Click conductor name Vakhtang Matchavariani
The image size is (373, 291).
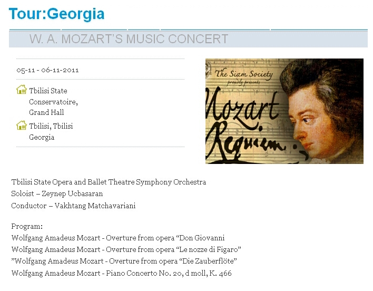95,206
